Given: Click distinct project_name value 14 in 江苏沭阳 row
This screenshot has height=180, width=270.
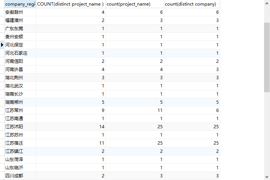Looking at the screenshot, I should click(x=71, y=127).
